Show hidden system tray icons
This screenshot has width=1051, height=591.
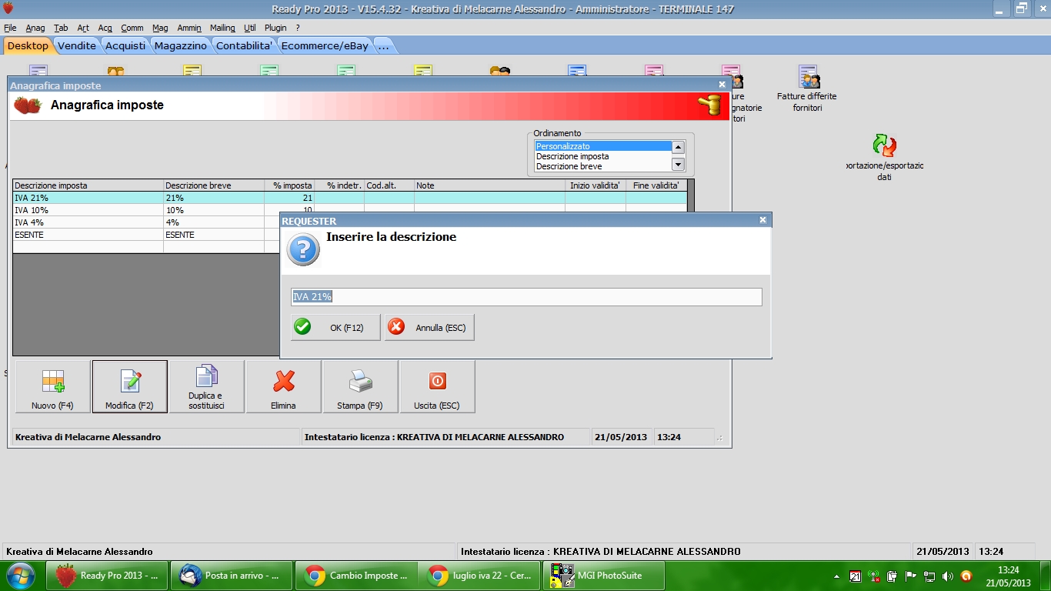pyautogui.click(x=837, y=576)
